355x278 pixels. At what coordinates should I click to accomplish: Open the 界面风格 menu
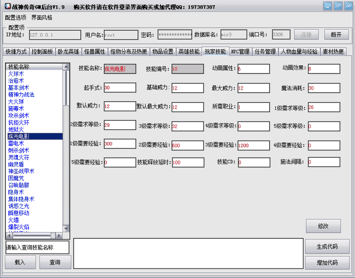coord(42,17)
